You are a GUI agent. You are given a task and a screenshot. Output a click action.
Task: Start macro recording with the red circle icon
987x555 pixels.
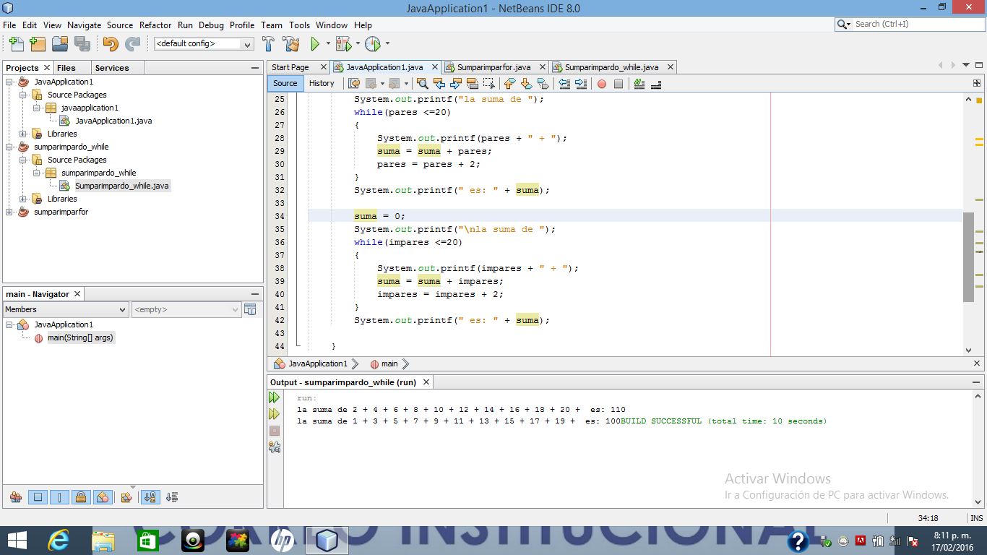pos(602,84)
